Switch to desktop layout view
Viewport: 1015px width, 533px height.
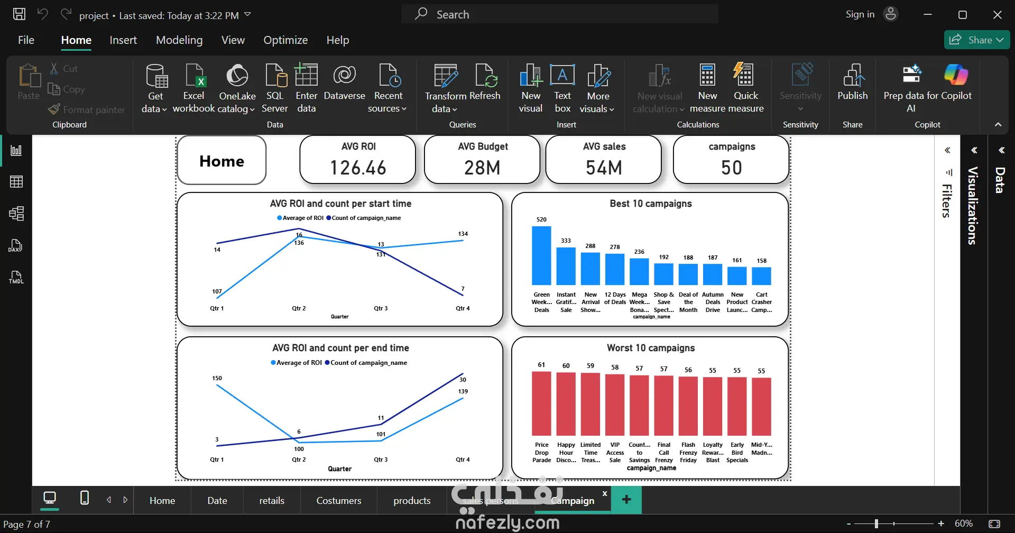point(50,498)
